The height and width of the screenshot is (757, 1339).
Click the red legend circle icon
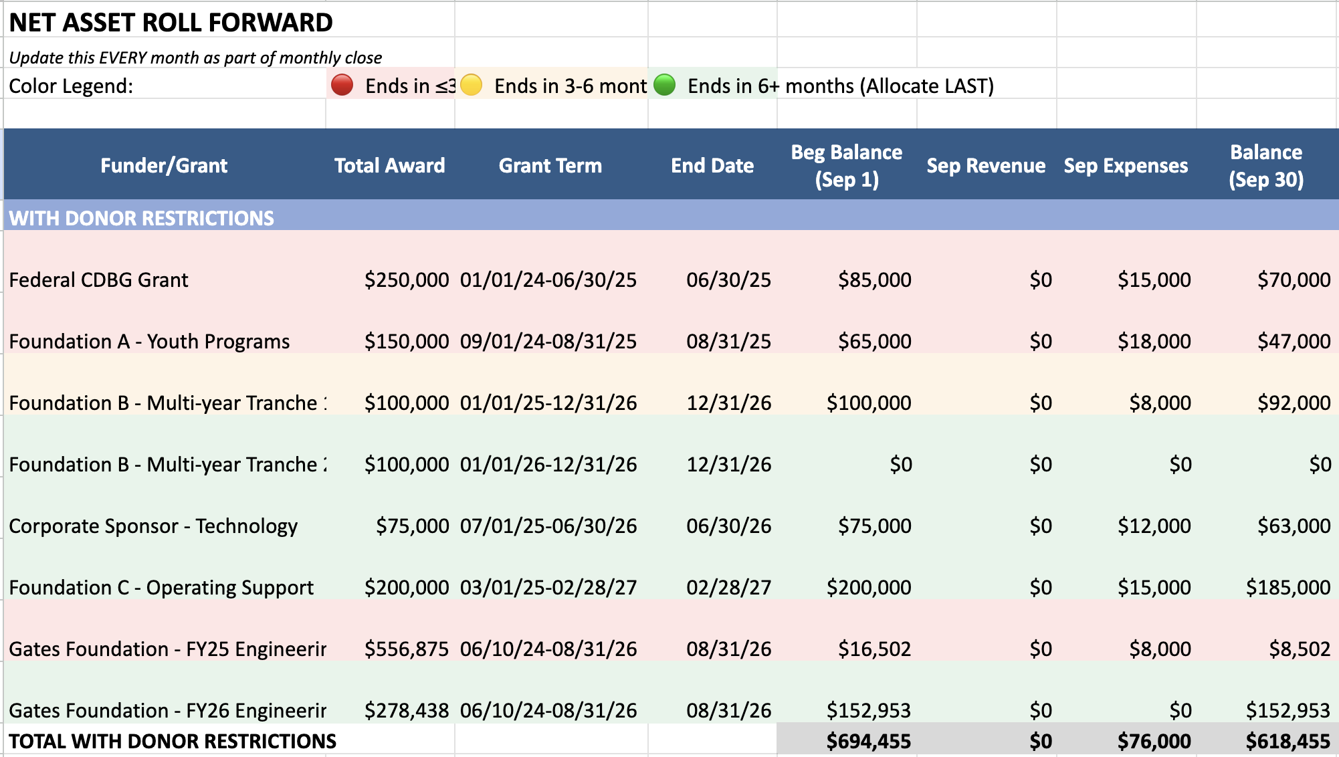[342, 85]
